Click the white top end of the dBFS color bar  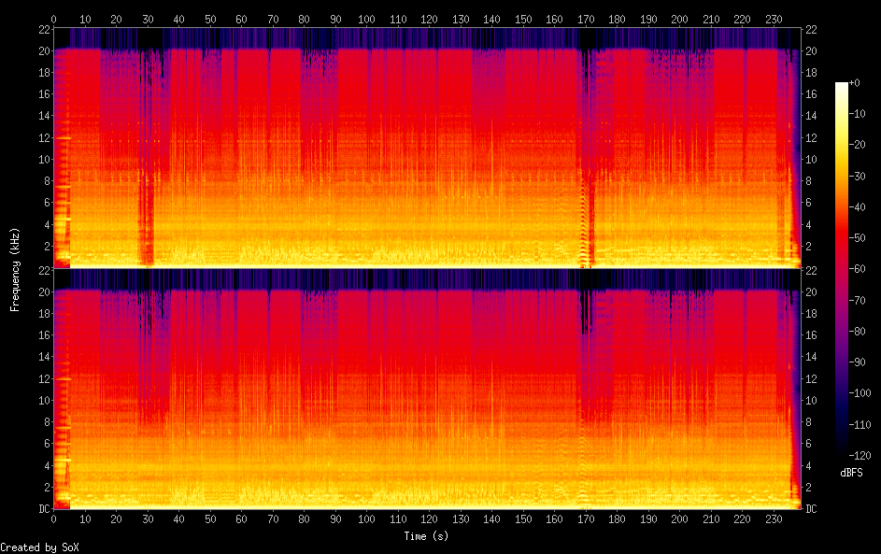842,87
